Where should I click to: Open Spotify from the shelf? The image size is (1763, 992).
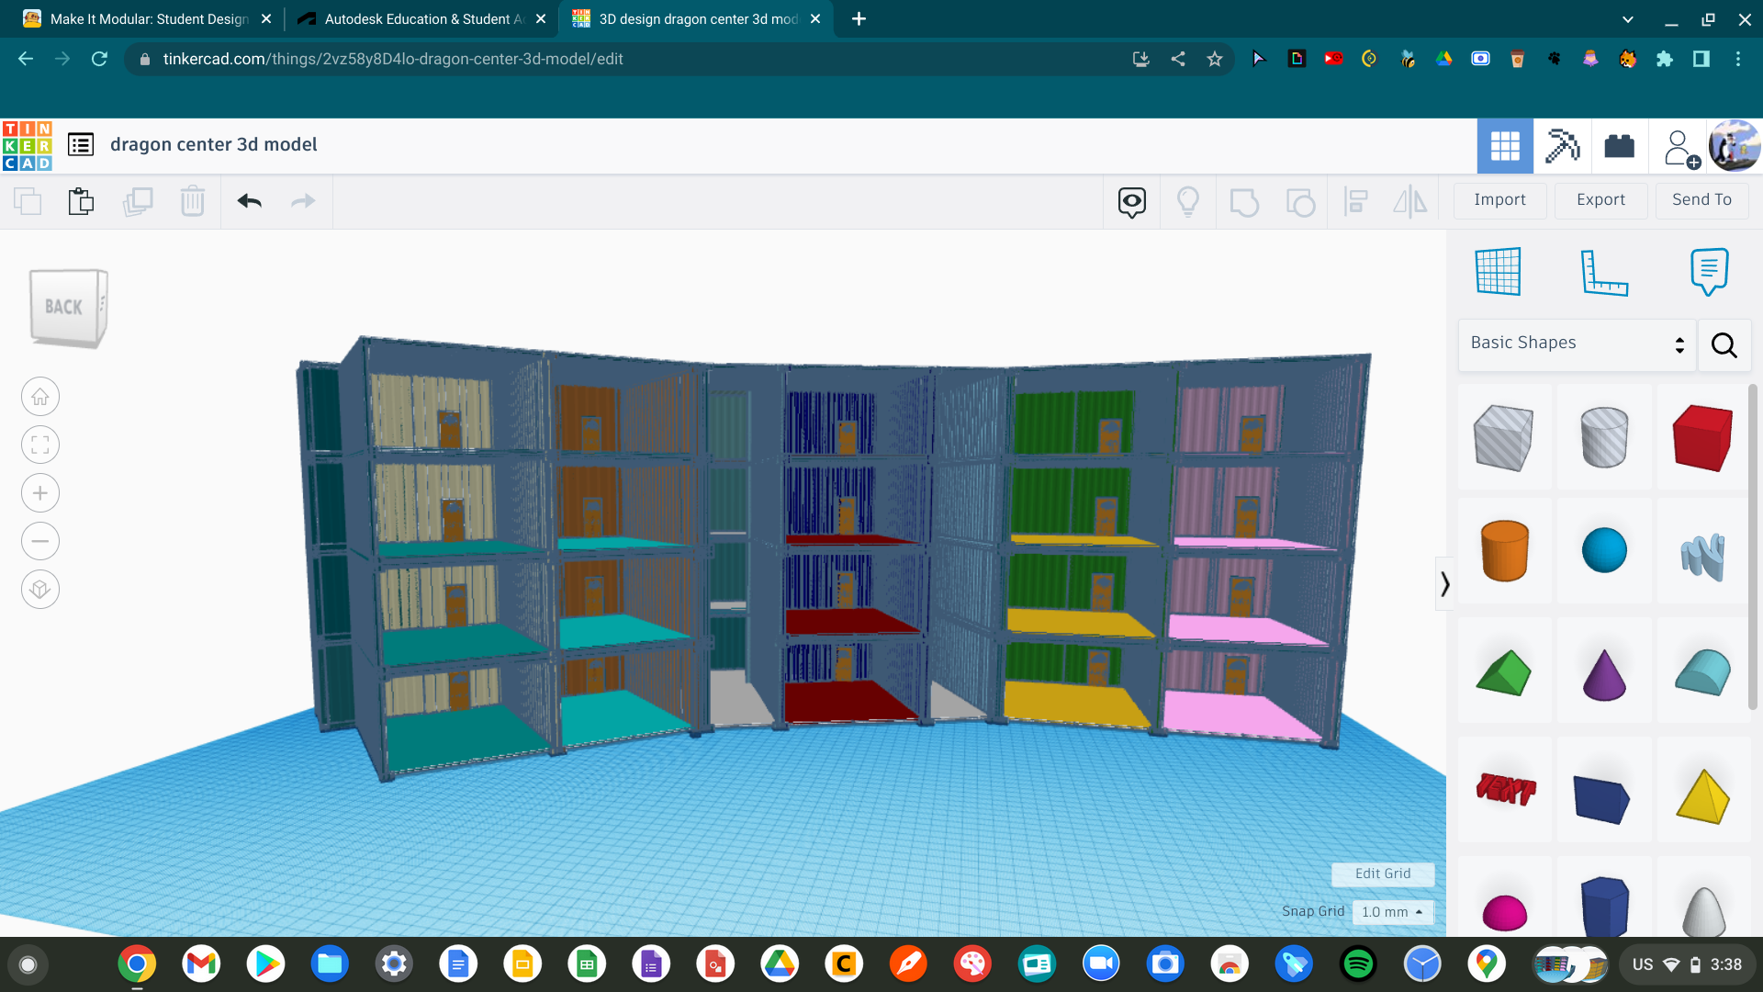[1358, 964]
